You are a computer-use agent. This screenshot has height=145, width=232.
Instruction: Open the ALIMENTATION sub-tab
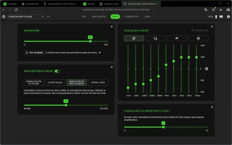pos(132,16)
